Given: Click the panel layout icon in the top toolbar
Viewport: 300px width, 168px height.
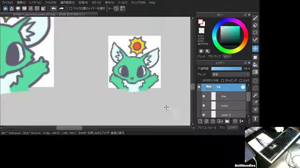Looking at the screenshot, I should coord(37,8).
